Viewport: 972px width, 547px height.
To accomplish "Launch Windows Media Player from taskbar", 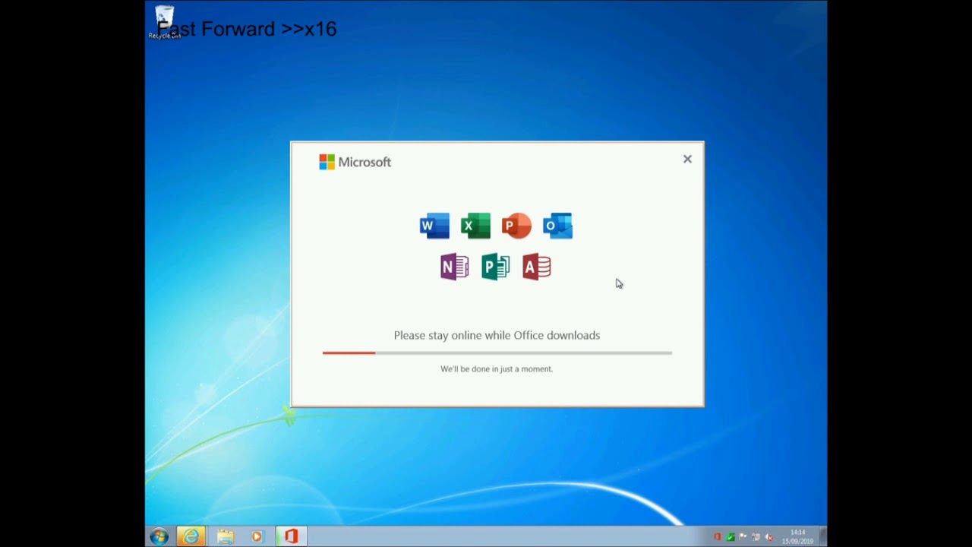I will [x=257, y=536].
